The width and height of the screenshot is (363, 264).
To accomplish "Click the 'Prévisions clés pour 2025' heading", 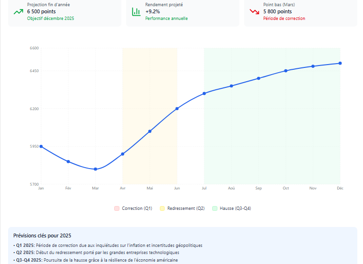I will pyautogui.click(x=42, y=236).
